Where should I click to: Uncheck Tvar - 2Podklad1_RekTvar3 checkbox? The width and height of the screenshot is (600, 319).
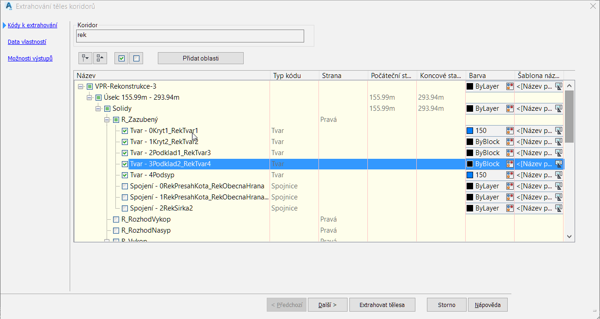125,153
